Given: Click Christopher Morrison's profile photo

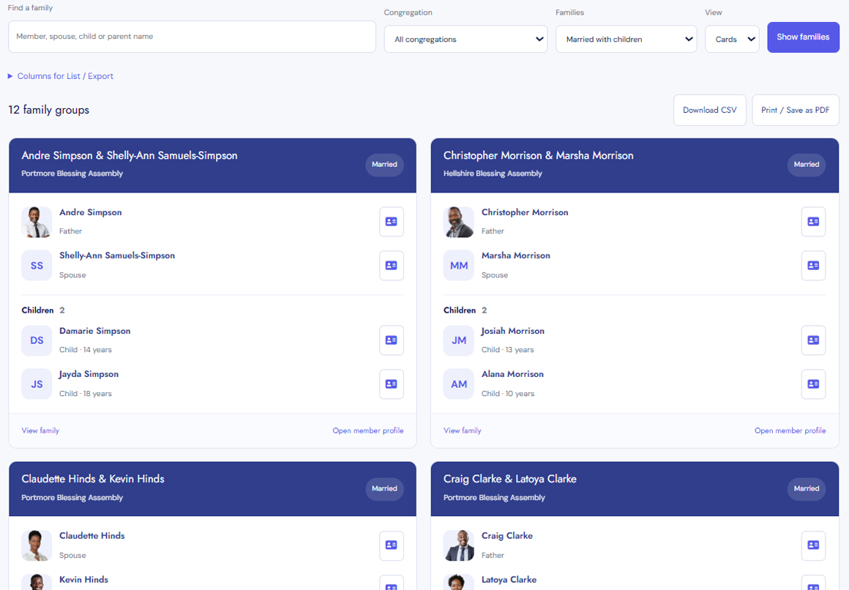Looking at the screenshot, I should pyautogui.click(x=459, y=222).
